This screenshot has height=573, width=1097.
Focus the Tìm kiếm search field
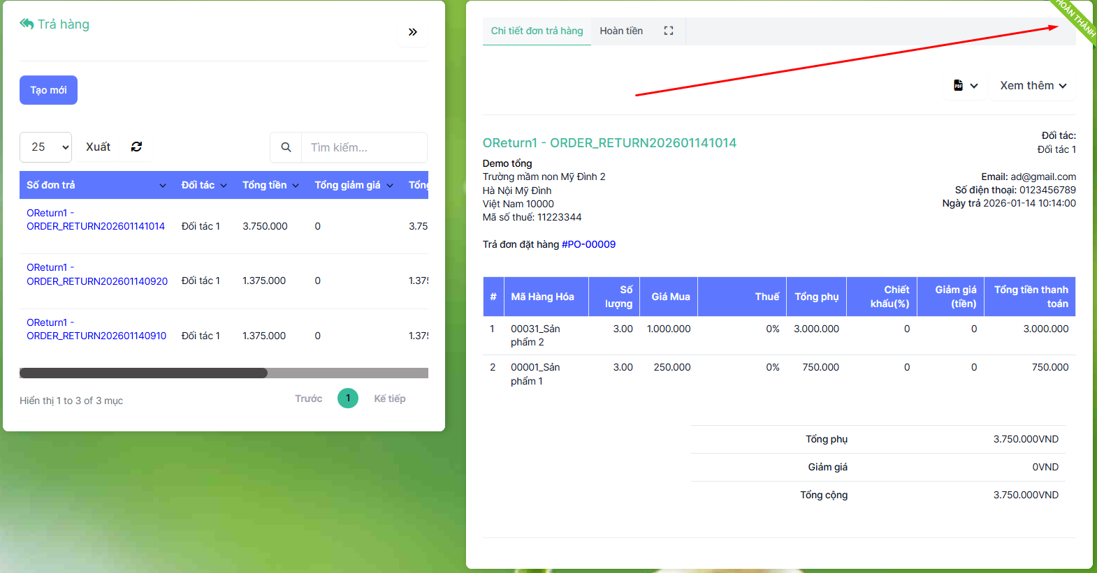363,147
